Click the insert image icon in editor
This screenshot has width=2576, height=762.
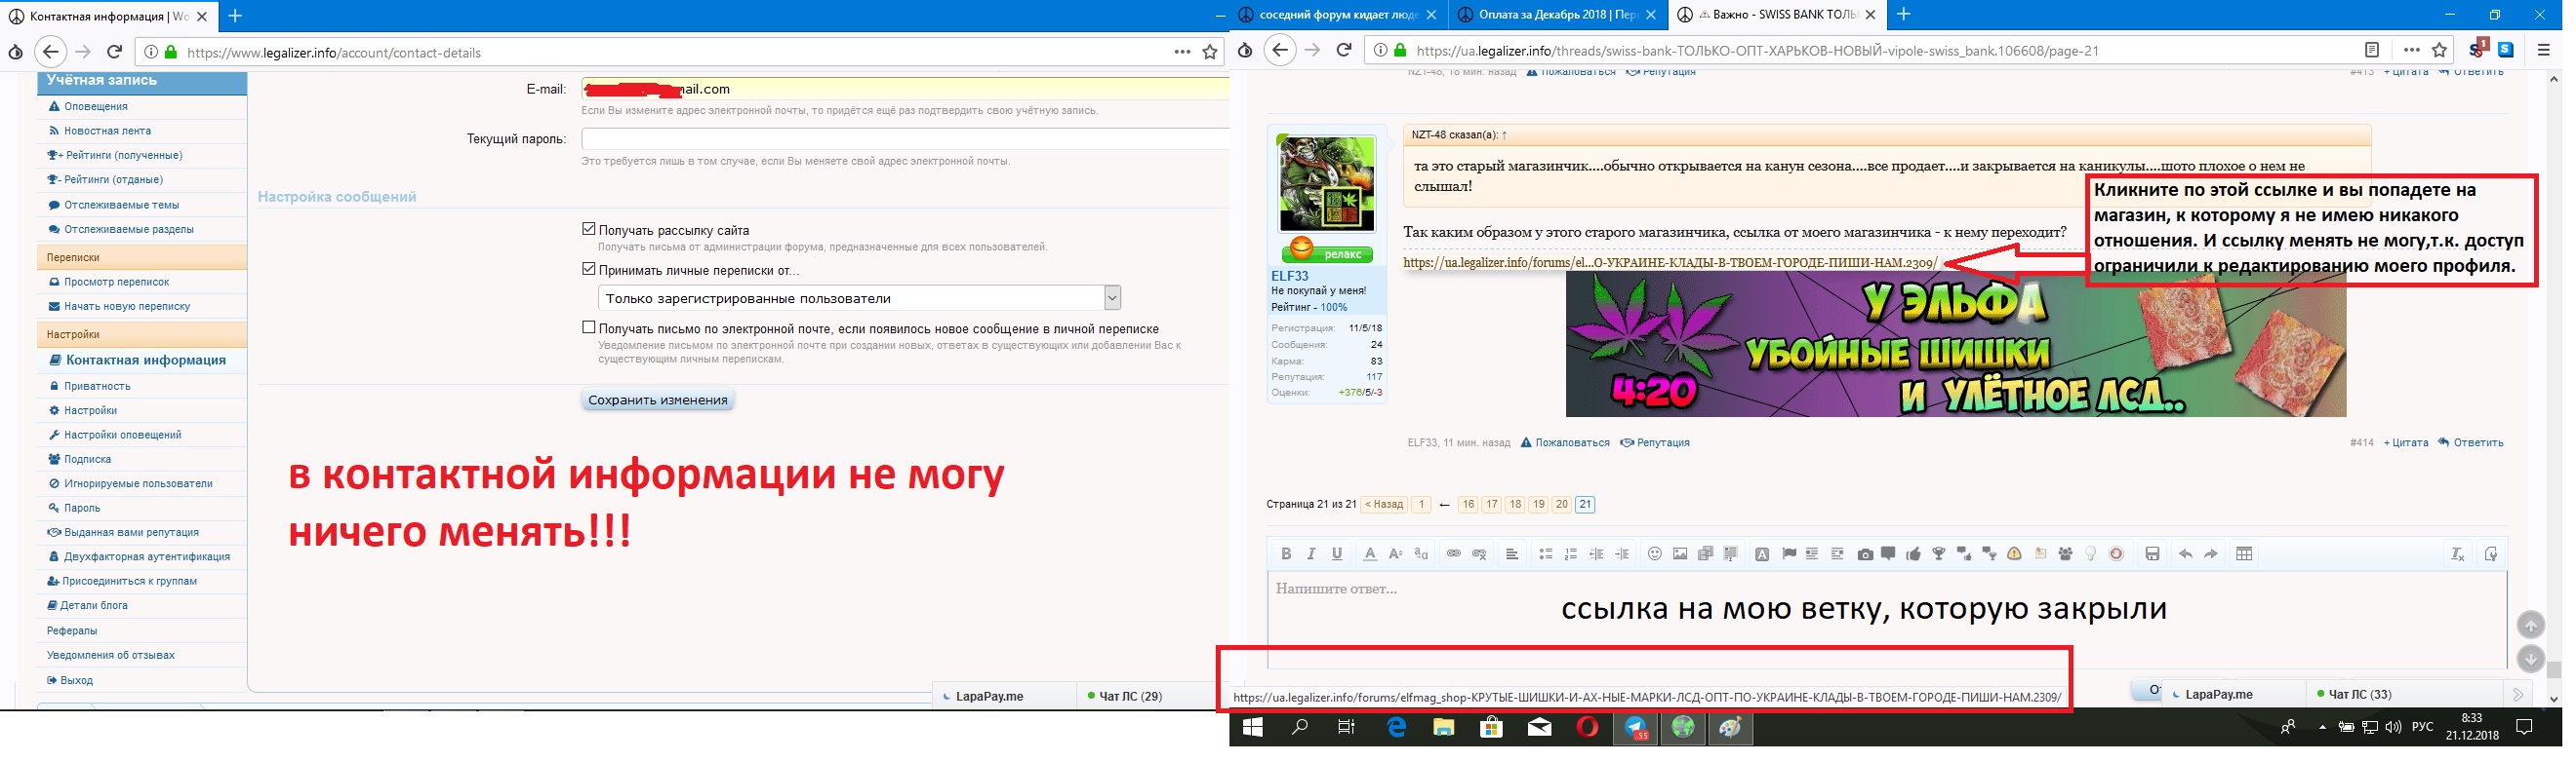click(1680, 554)
